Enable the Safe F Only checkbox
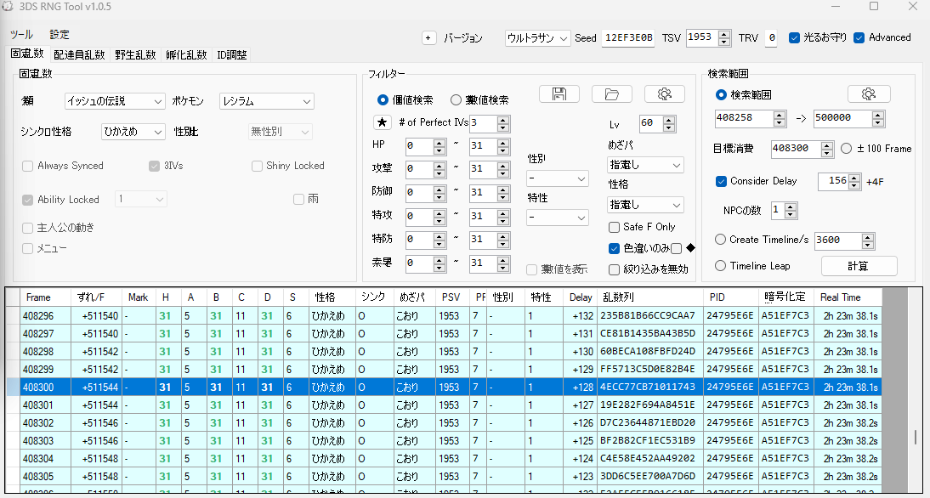The height and width of the screenshot is (498, 930). 614,227
